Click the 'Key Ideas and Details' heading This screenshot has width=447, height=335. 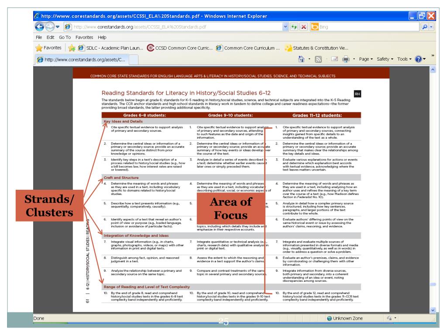123,121
